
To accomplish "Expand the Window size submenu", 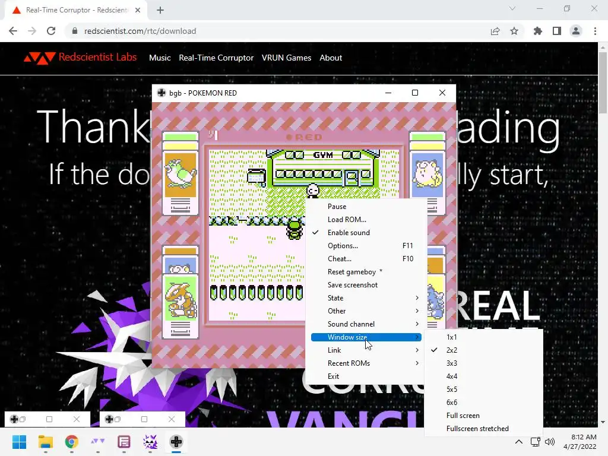I will [x=366, y=337].
